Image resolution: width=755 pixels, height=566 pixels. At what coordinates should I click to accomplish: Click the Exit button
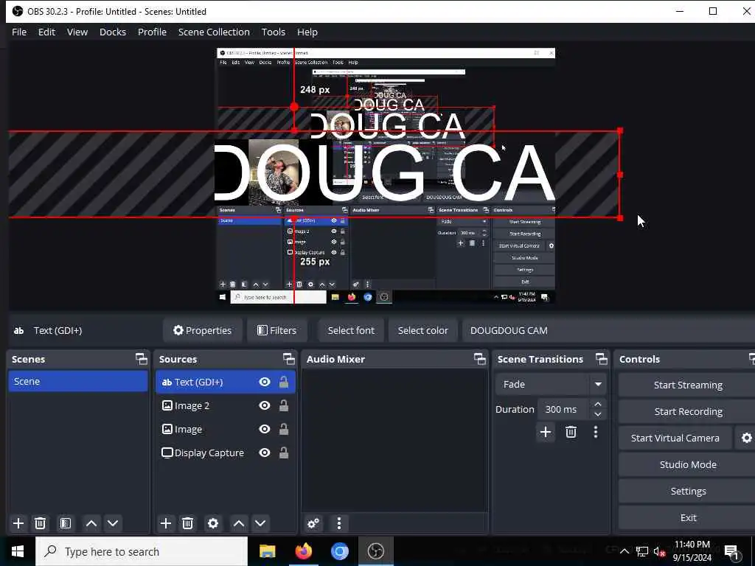(688, 517)
